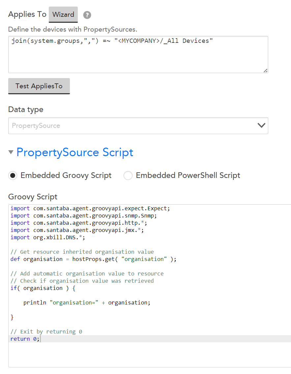Image resolution: width=291 pixels, height=374 pixels.
Task: Click the hostProps.get organisation code line
Action: [x=93, y=259]
